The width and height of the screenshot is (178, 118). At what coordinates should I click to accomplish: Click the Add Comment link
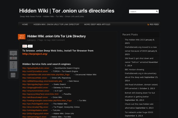coord(58,40)
